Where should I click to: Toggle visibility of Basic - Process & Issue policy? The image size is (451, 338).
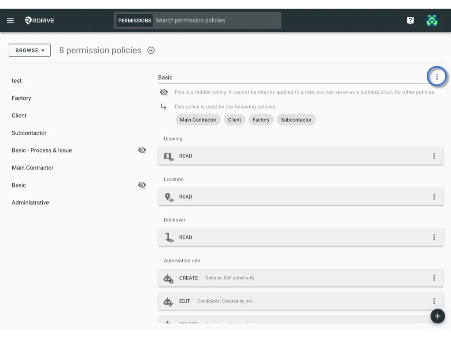[142, 150]
